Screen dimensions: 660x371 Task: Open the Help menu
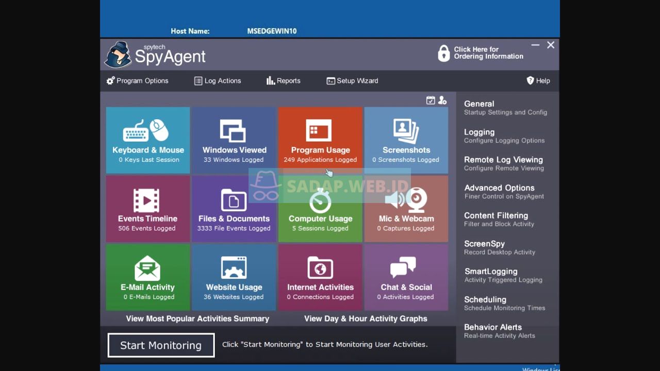538,81
